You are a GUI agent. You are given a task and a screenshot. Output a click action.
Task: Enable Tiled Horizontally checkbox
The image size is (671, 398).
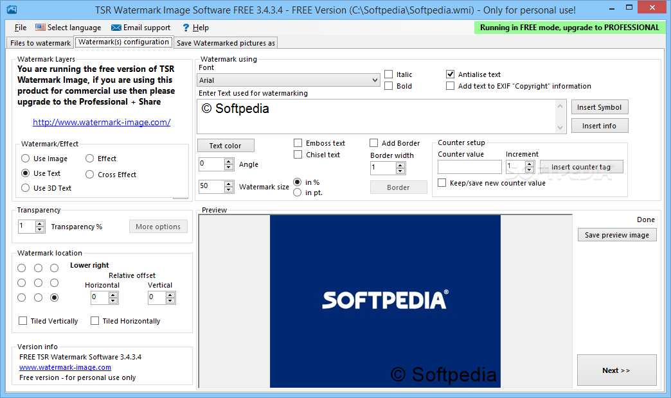coord(95,320)
